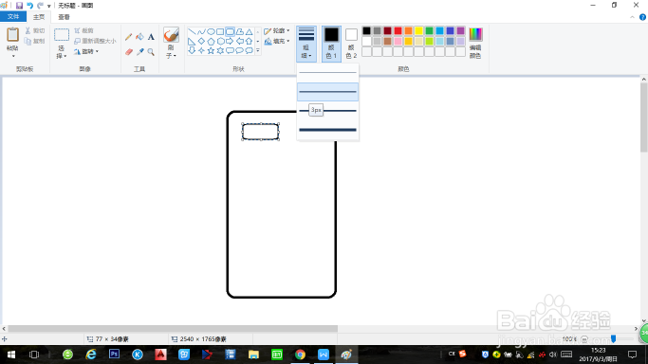The width and height of the screenshot is (648, 364).
Task: Choose the Curve shape
Action: coord(201,32)
